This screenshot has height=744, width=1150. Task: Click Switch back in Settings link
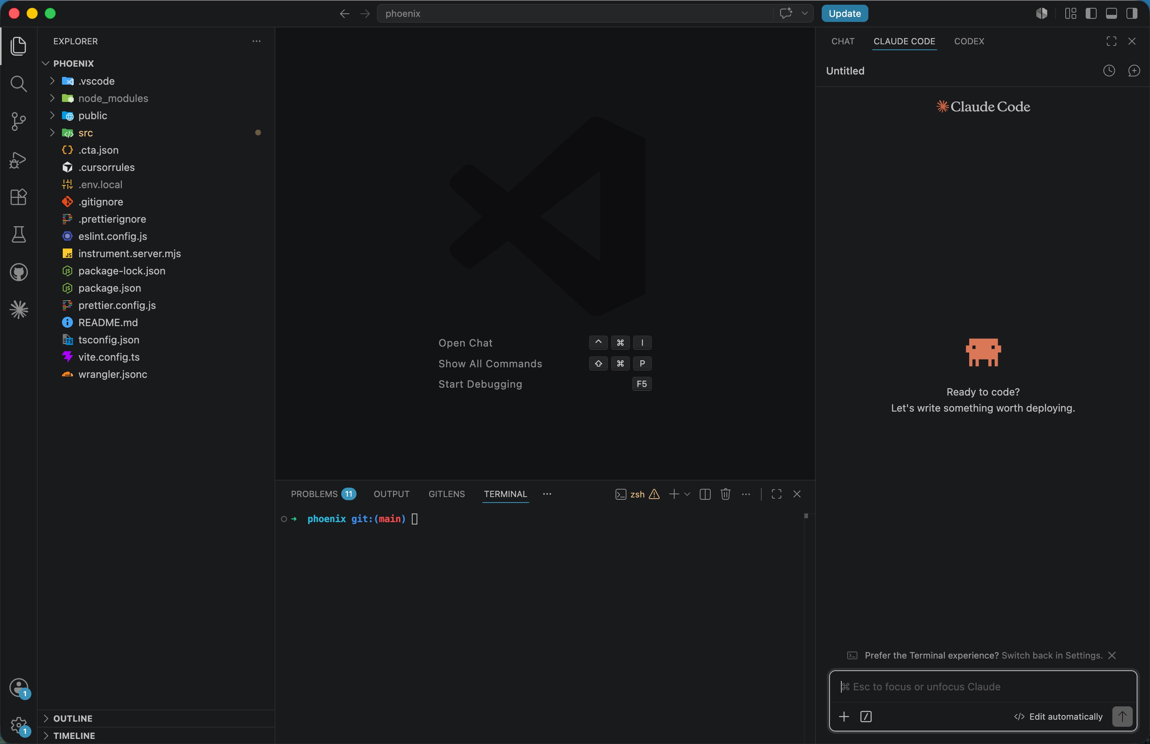[1052, 655]
